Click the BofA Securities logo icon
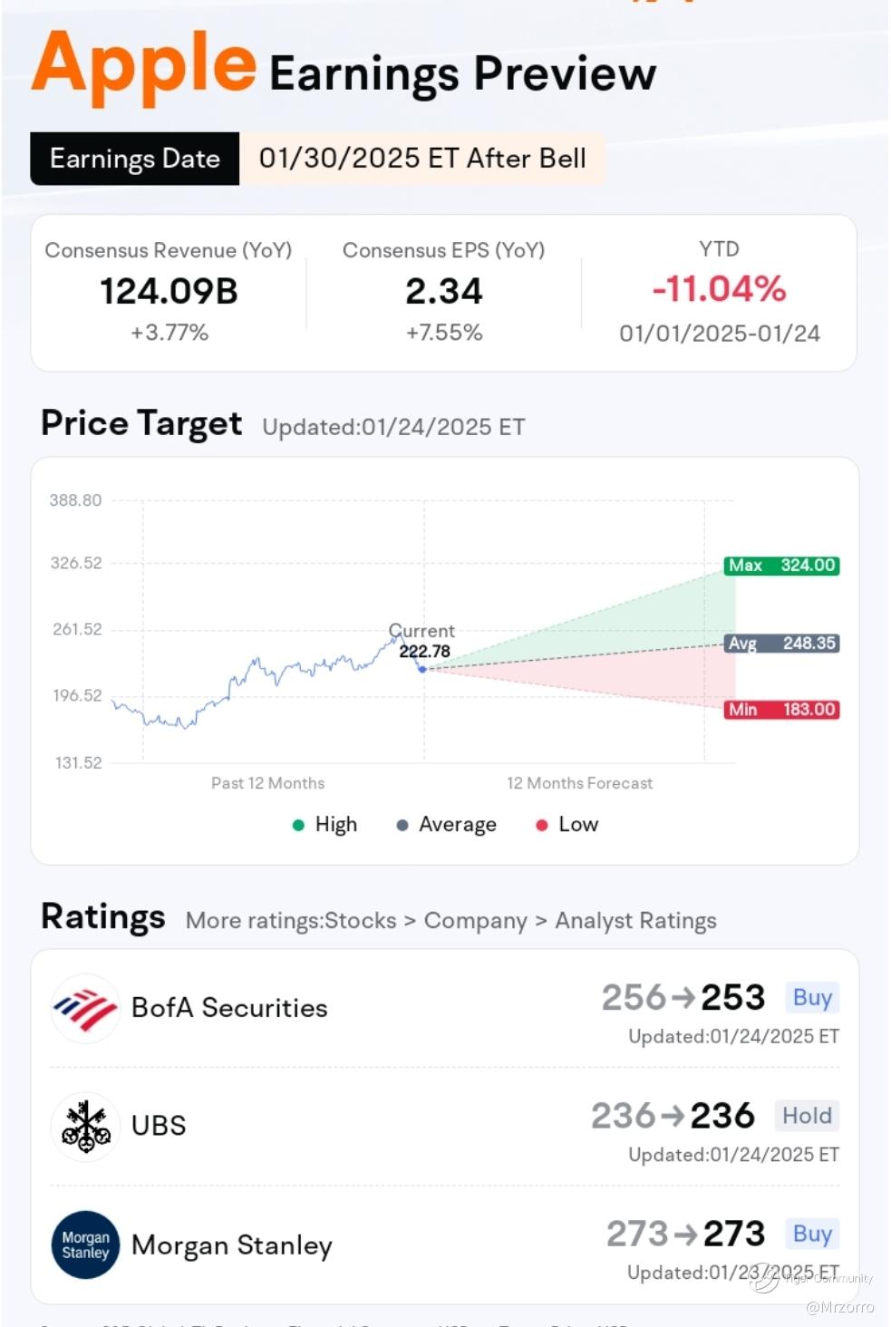The width and height of the screenshot is (891, 1327). (x=85, y=1007)
